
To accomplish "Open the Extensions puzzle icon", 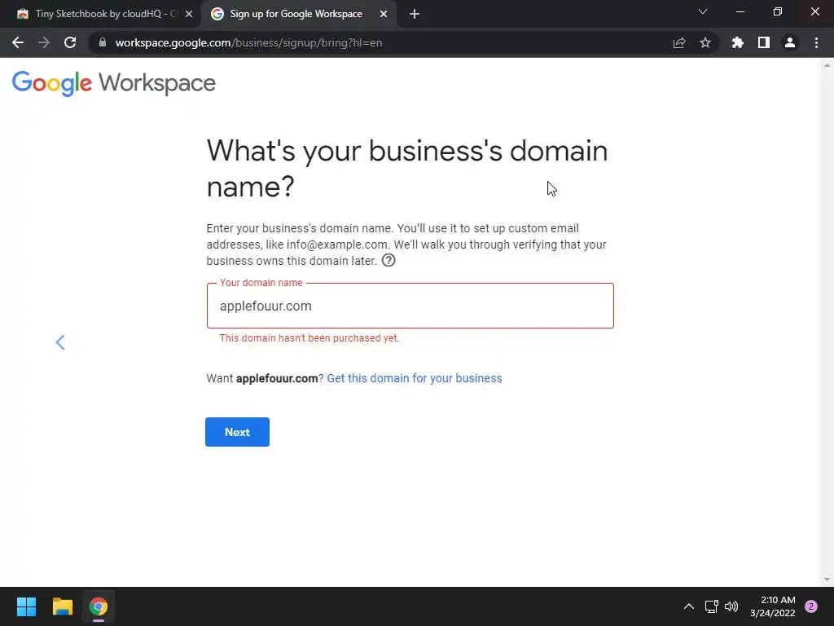I will [x=738, y=42].
